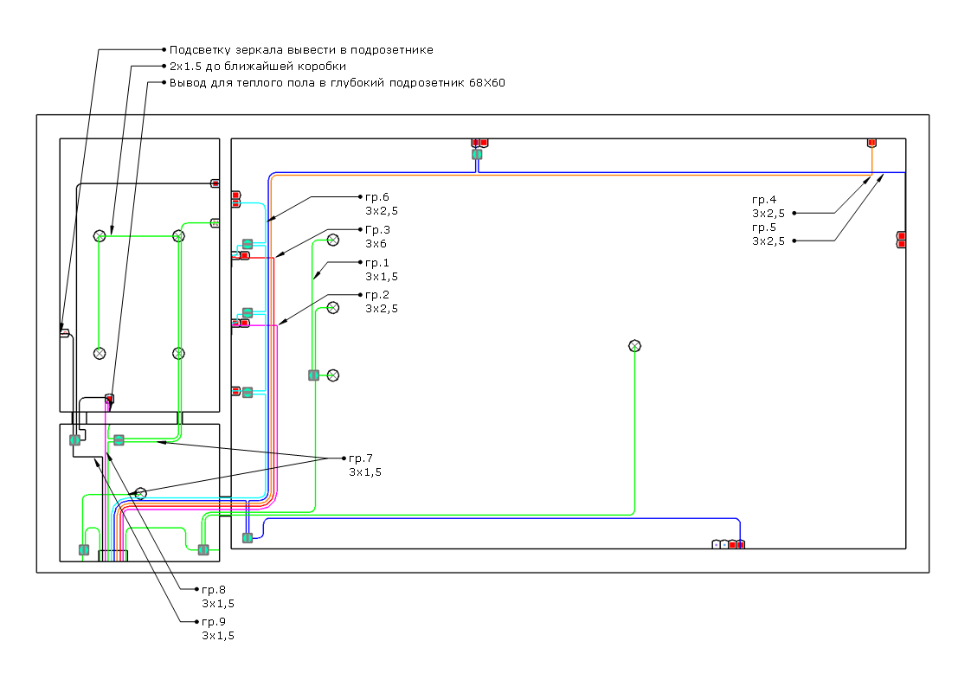Select the top-left bathroom ceiling lamp
The width and height of the screenshot is (971, 686).
click(x=99, y=236)
